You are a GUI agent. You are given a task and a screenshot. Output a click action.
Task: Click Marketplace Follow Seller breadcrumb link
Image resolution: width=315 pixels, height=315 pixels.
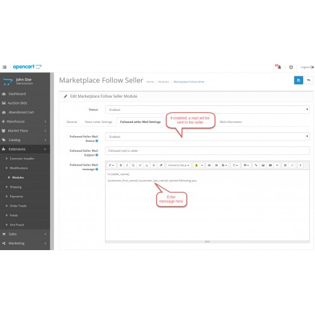click(189, 82)
